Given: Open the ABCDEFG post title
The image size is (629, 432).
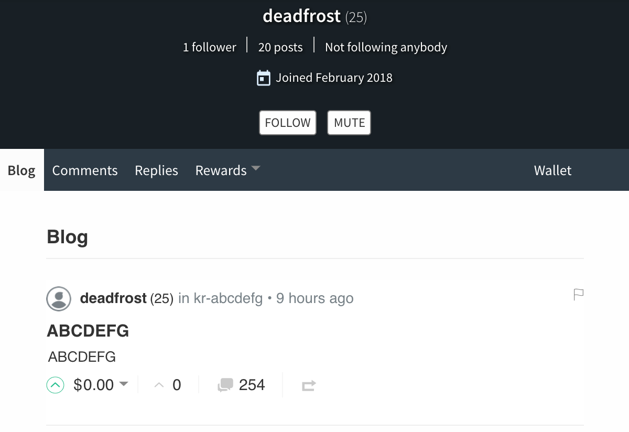Looking at the screenshot, I should pos(88,331).
